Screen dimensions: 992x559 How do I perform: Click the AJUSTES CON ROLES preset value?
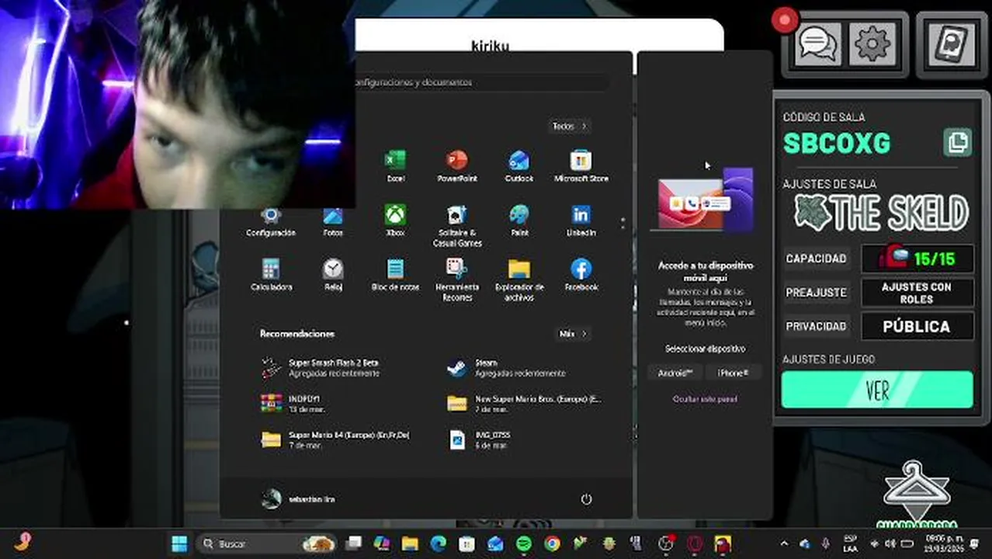tap(917, 293)
